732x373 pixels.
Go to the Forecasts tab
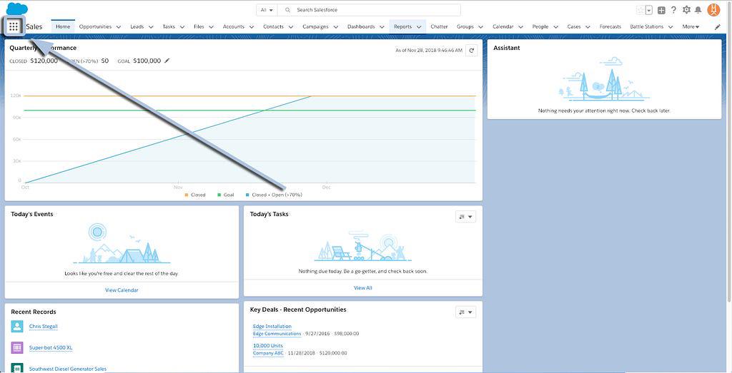point(610,27)
